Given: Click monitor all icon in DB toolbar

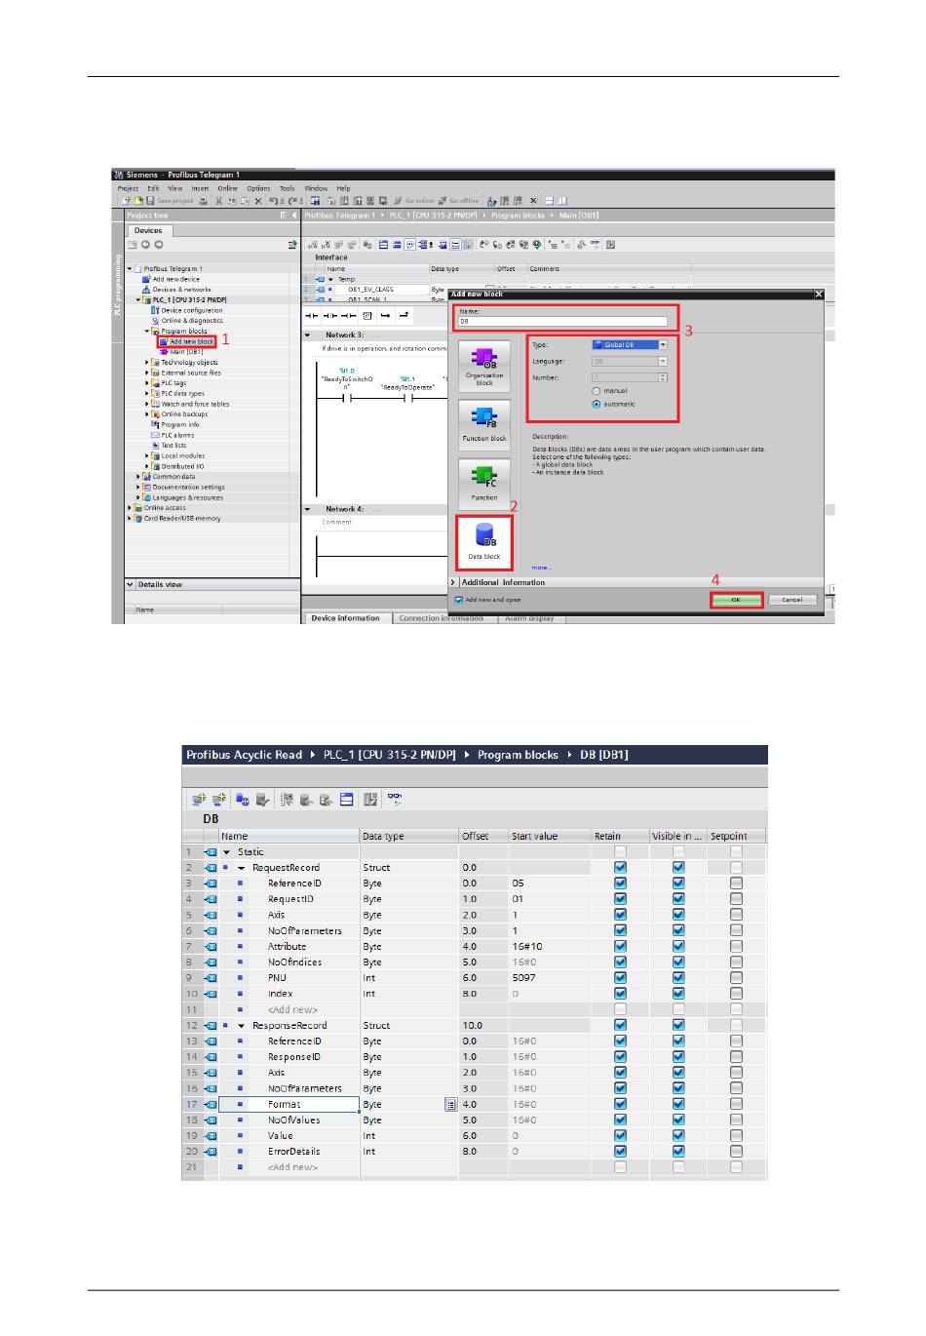Looking at the screenshot, I should click(x=395, y=799).
